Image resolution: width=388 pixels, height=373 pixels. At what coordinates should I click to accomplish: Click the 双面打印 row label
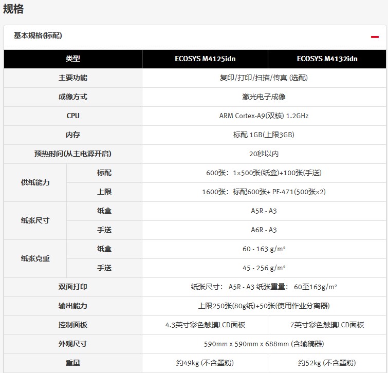tap(73, 287)
